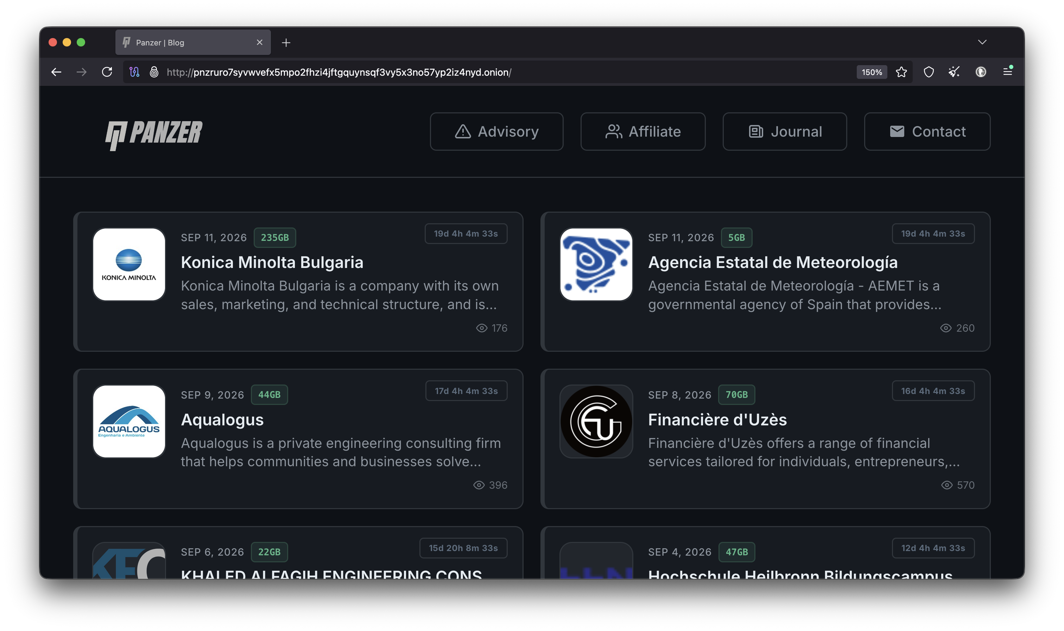This screenshot has height=631, width=1064.
Task: Click the Aqualogus logo thumbnail
Action: (129, 421)
